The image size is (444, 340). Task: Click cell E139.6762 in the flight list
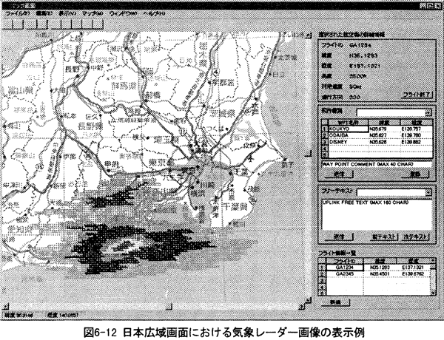coord(413,274)
